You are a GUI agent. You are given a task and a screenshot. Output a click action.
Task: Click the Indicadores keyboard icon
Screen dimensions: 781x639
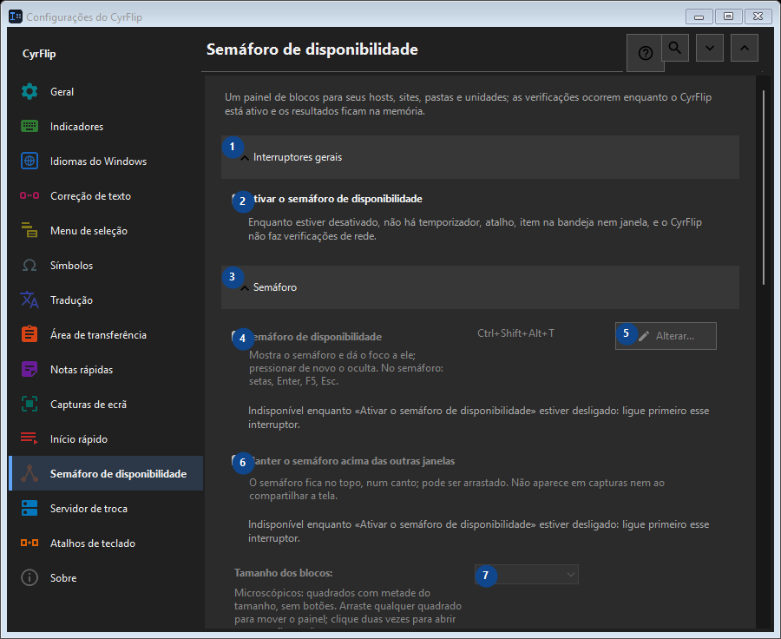click(30, 126)
